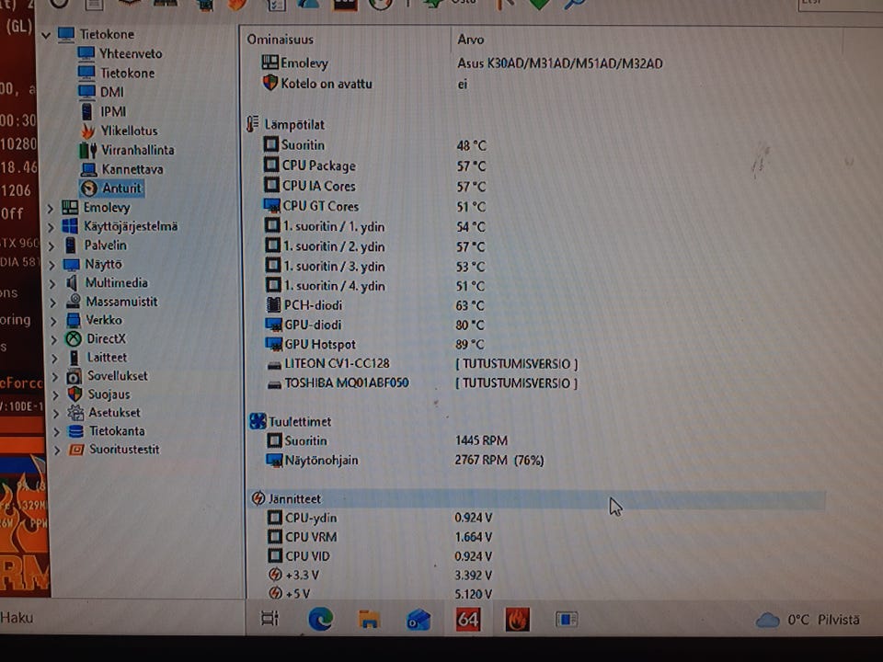Click the Lämpötilat group header
883x662 pixels.
(285, 124)
